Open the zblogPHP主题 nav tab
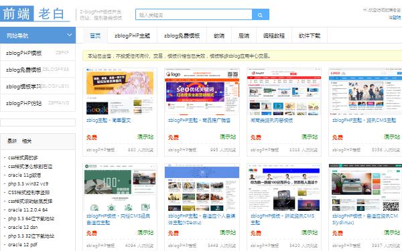The image size is (402, 251). click(132, 35)
